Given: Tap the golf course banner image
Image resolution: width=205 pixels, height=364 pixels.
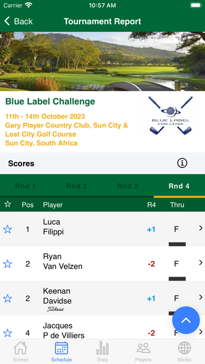Looking at the screenshot, I should (102, 61).
